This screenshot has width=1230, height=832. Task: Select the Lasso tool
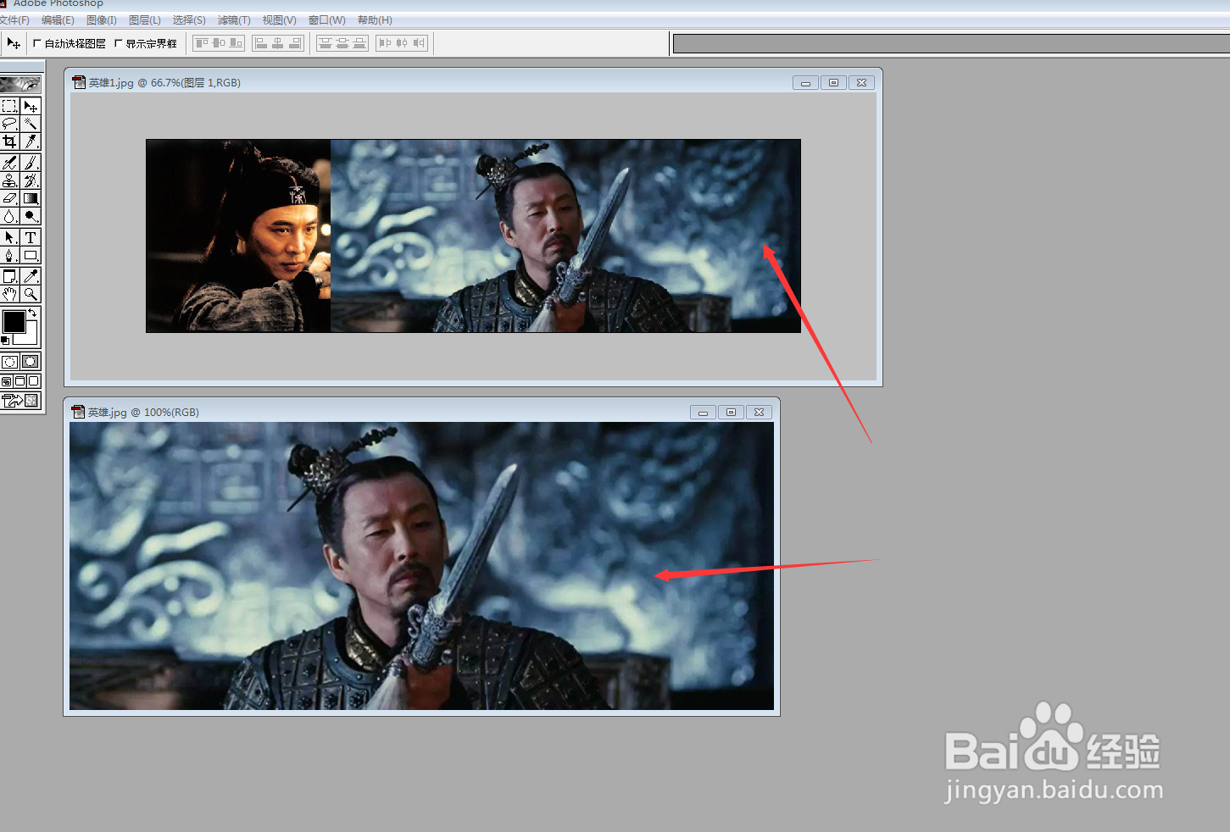pyautogui.click(x=9, y=124)
